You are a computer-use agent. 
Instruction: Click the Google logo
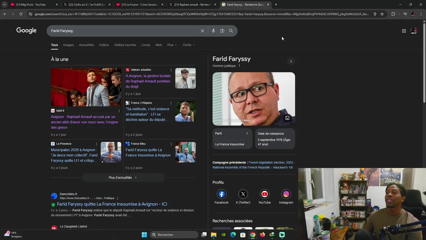pyautogui.click(x=26, y=31)
